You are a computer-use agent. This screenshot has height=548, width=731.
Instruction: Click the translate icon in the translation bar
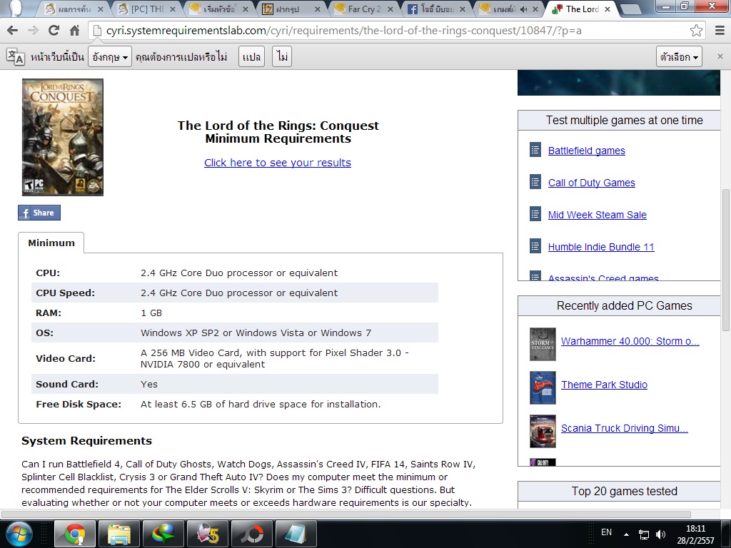pyautogui.click(x=15, y=56)
